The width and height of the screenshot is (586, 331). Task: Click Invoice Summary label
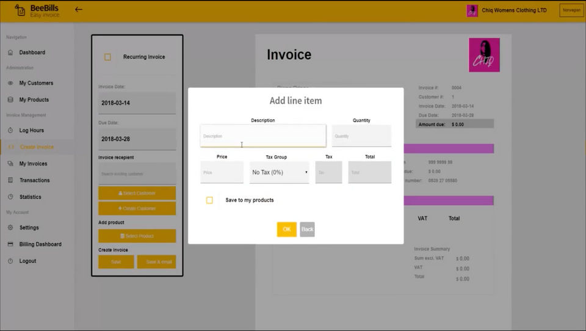tap(432, 249)
